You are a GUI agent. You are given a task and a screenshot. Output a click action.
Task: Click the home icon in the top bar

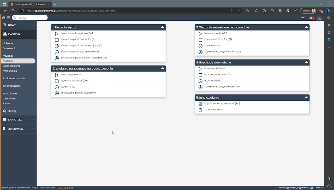pyautogui.click(x=3, y=18)
